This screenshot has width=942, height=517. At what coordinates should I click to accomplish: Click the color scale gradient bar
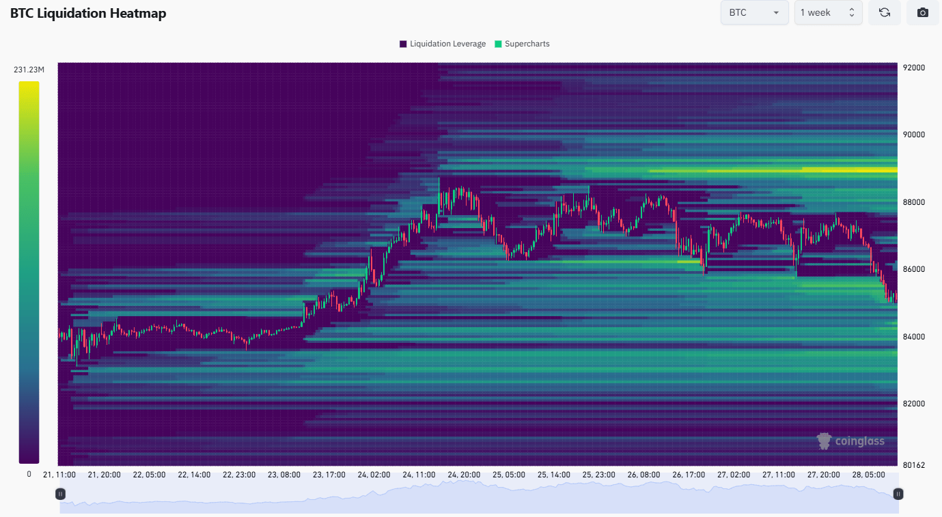pyautogui.click(x=29, y=273)
